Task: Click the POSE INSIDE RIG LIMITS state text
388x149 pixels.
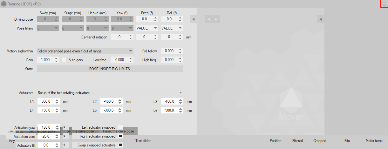Action: tap(110, 69)
